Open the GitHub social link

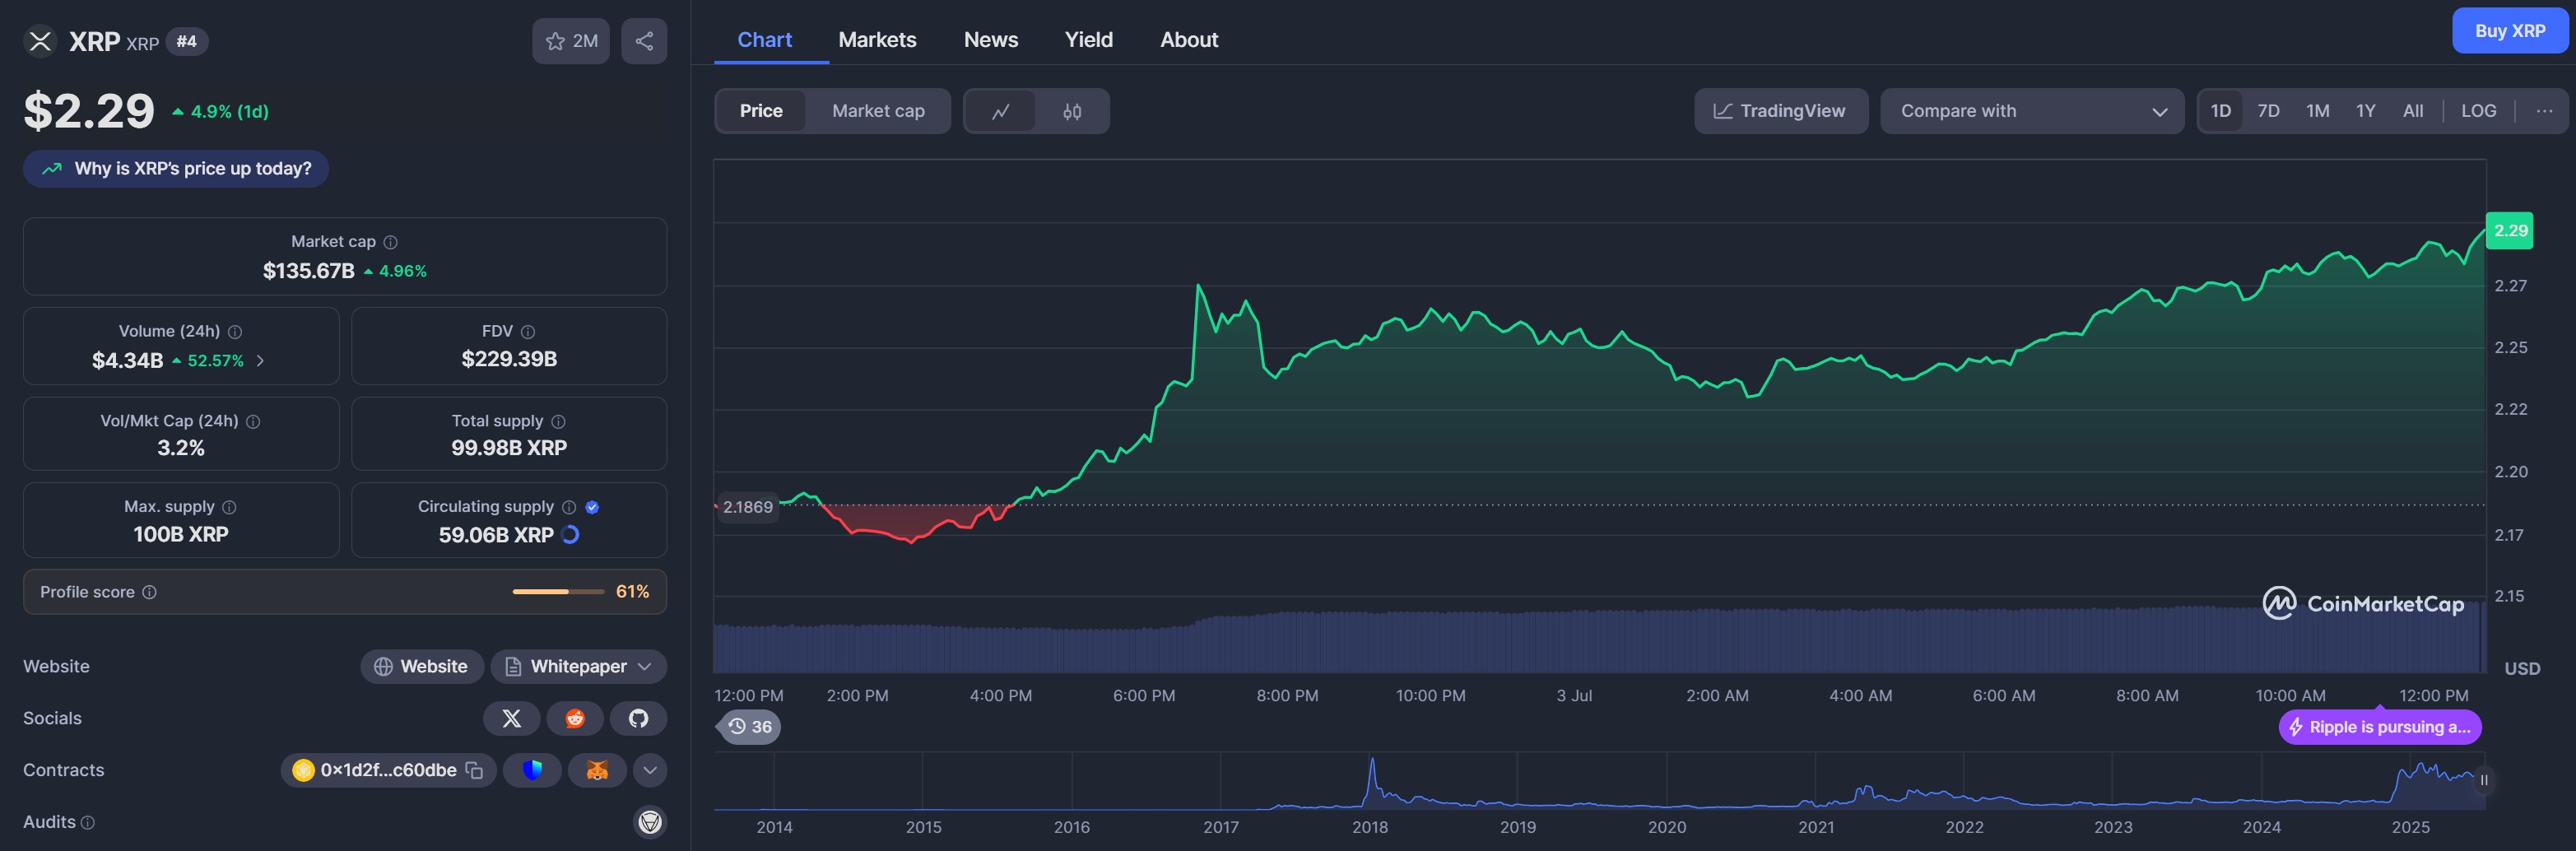tap(638, 718)
